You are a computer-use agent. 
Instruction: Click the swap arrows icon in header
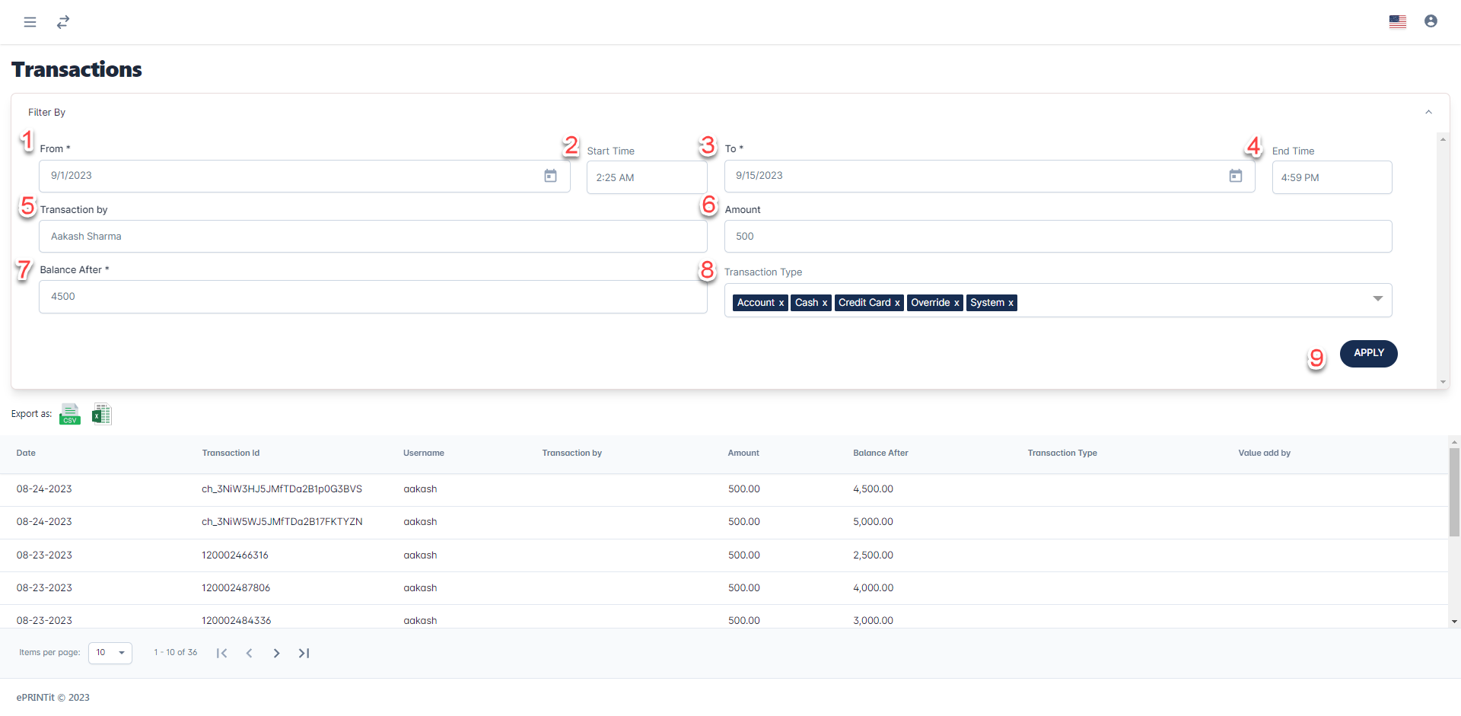(63, 22)
